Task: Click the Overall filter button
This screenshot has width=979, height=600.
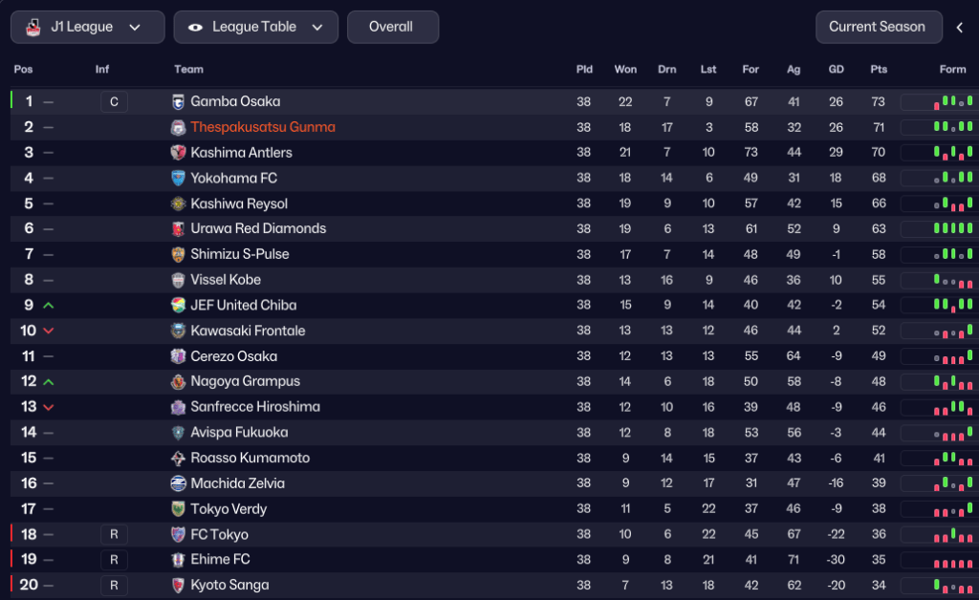Action: 393,27
